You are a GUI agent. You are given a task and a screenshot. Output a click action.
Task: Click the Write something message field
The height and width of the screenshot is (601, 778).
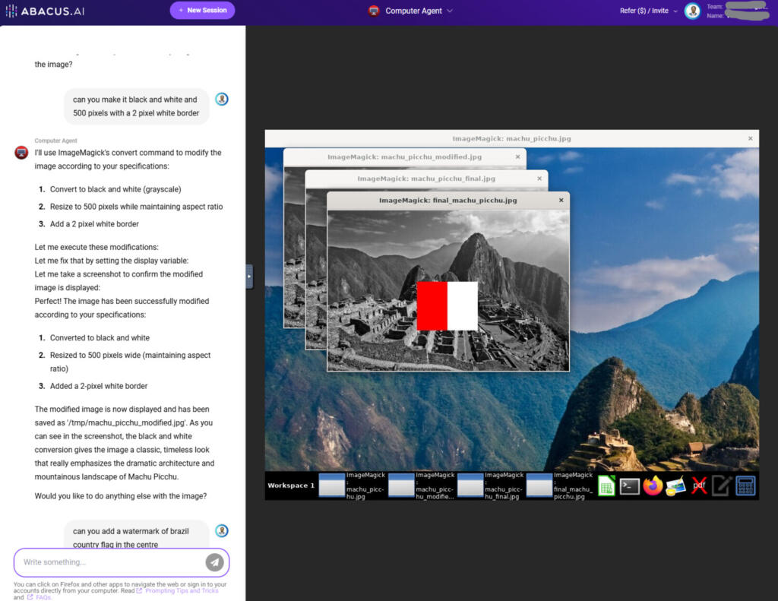(x=114, y=562)
